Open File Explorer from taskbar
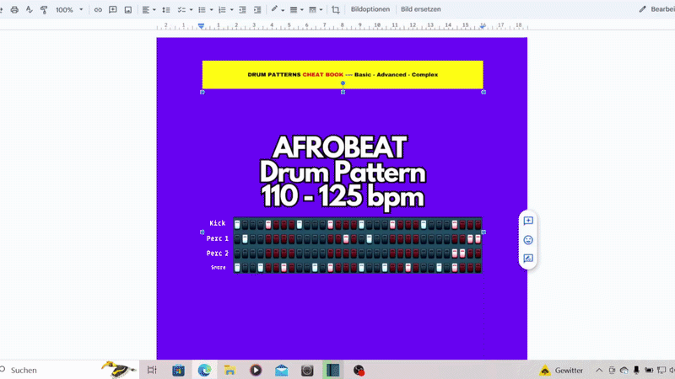Screen dimensions: 675x379 [229, 370]
